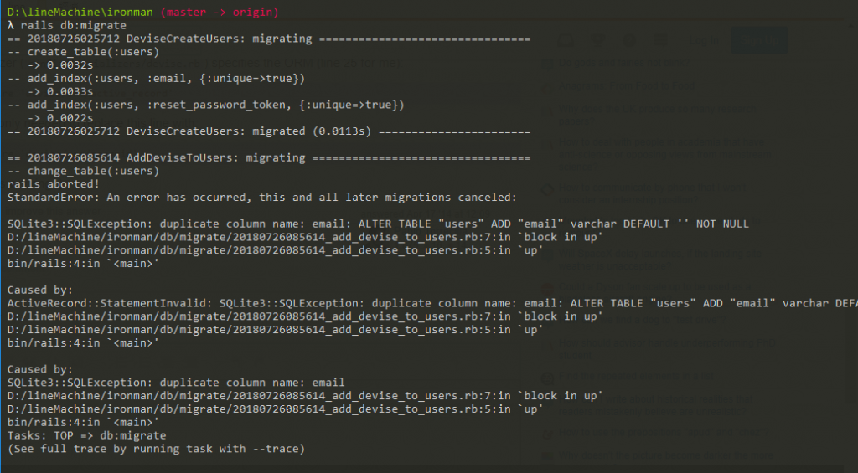
Task: Click the D:\lineMachine\ironman prompt path
Action: click(x=80, y=12)
